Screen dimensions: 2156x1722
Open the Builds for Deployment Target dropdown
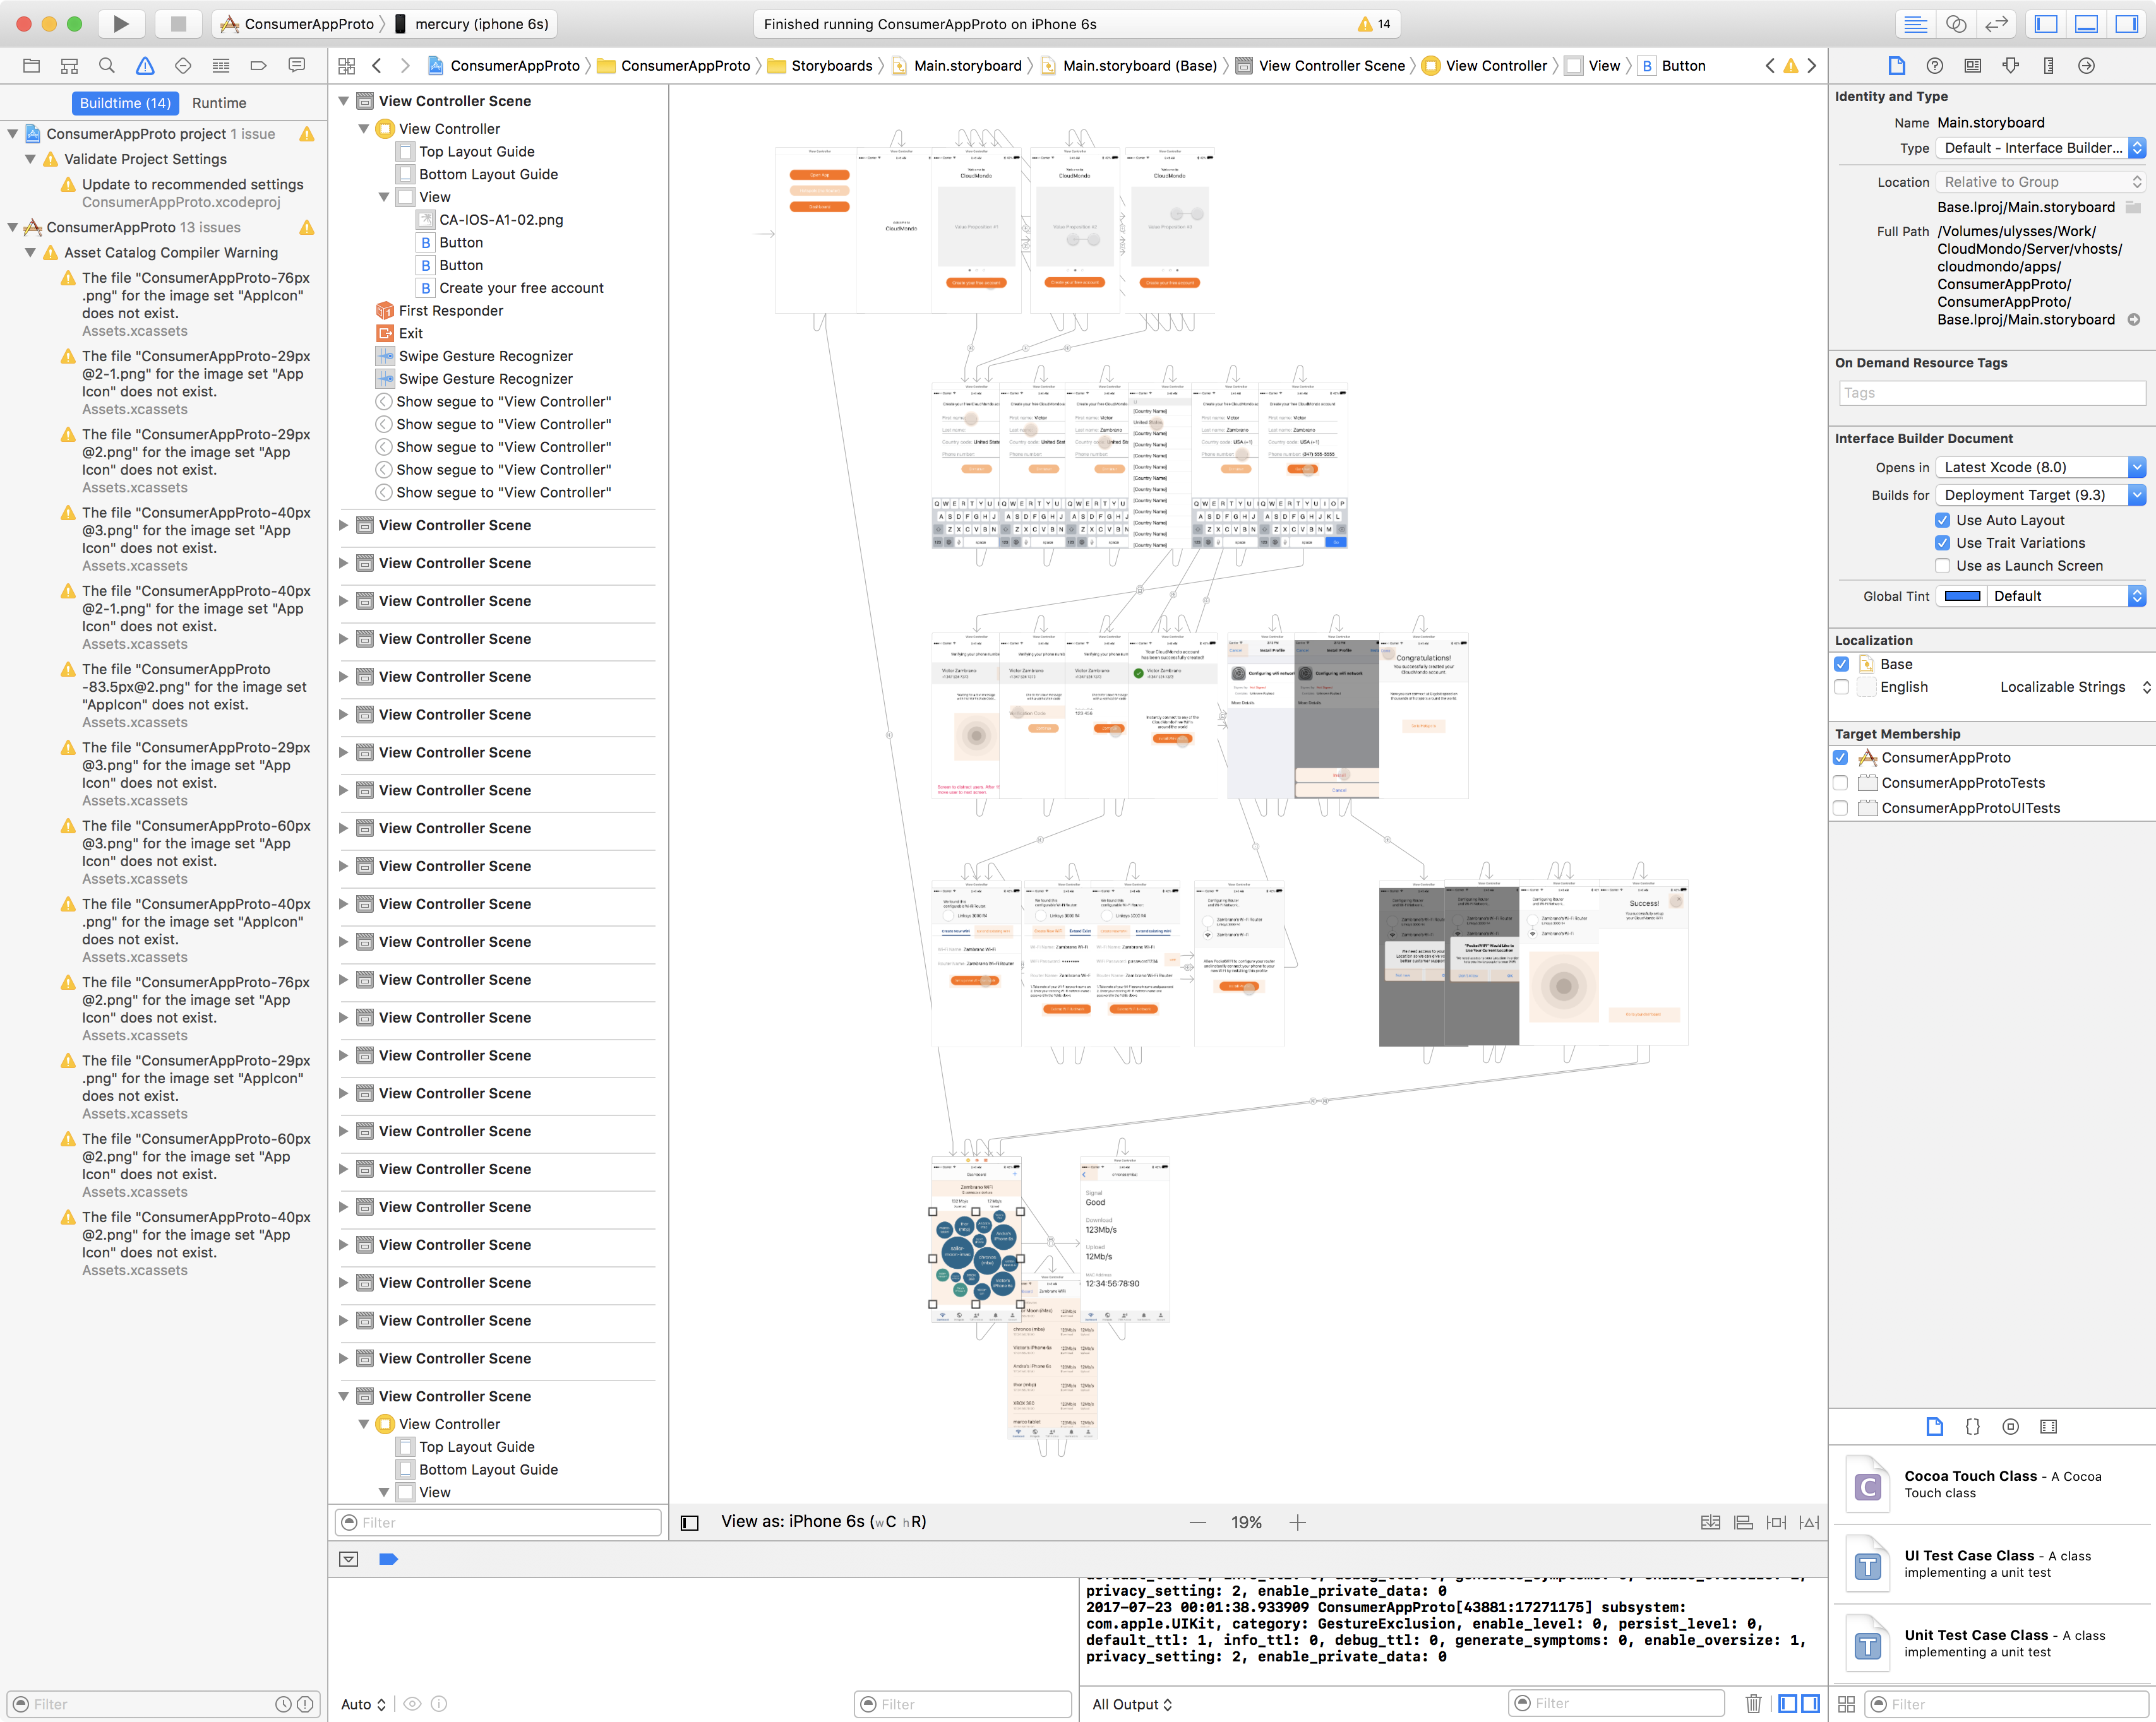pyautogui.click(x=2040, y=496)
